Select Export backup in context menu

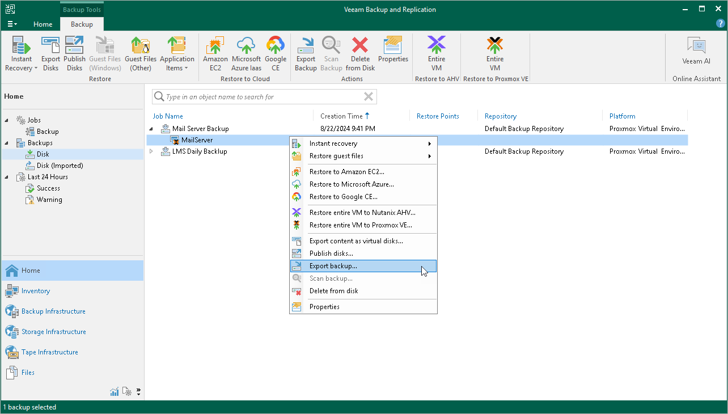(x=363, y=266)
